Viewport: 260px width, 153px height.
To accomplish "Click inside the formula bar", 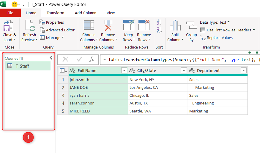I will click(x=180, y=60).
